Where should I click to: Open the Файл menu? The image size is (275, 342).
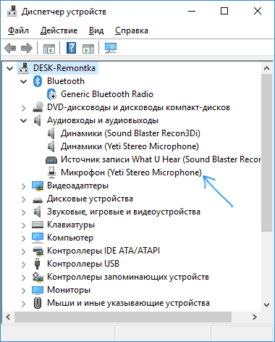(x=18, y=30)
